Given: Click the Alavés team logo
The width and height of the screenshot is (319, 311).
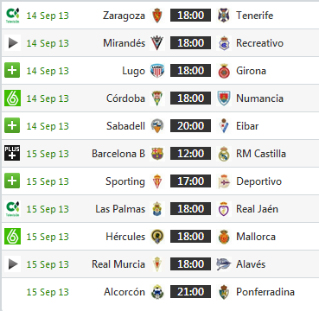Looking at the screenshot, I should (224, 264).
